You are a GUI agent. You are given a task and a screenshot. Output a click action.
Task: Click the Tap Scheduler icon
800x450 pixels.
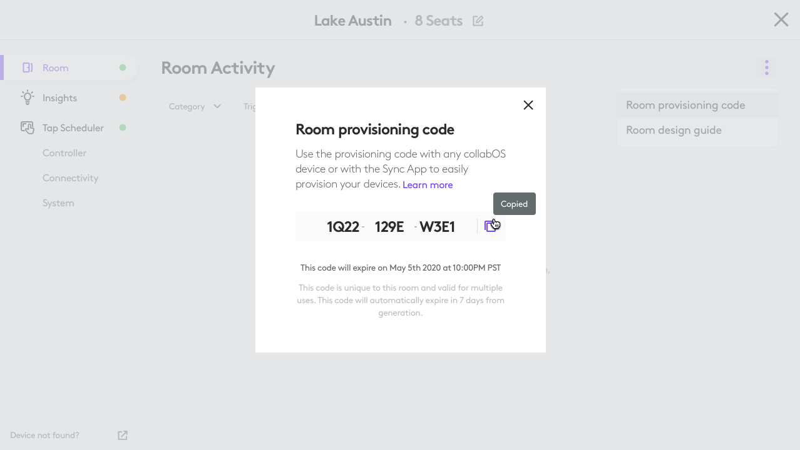click(28, 127)
